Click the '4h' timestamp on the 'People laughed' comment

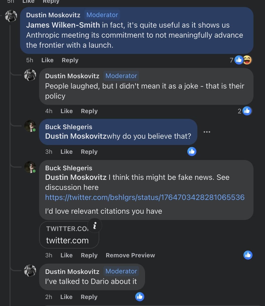point(49,111)
